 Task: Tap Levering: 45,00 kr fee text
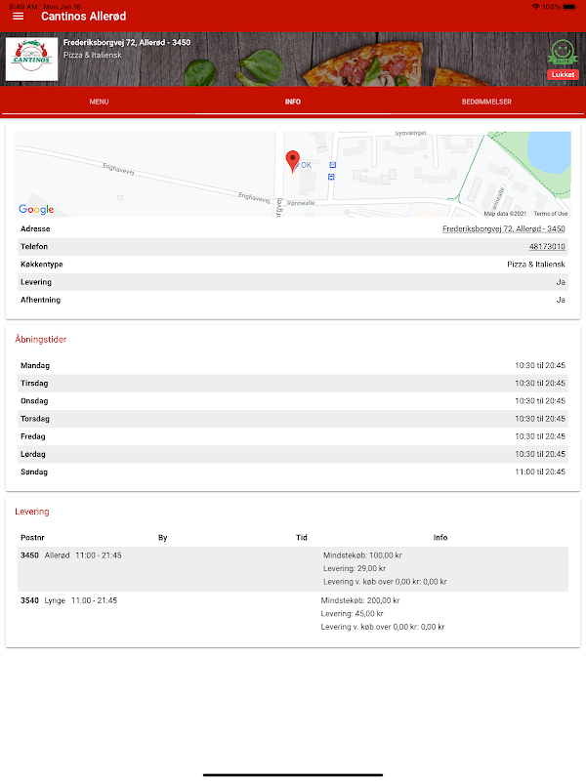tap(353, 614)
